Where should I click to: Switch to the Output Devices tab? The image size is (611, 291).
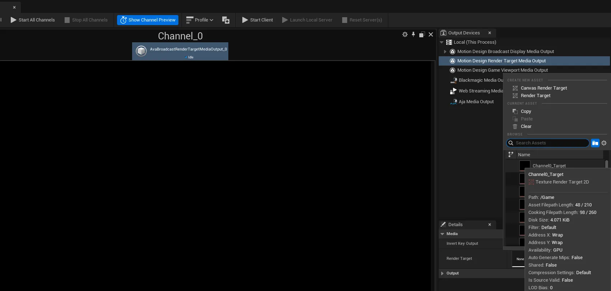[464, 33]
